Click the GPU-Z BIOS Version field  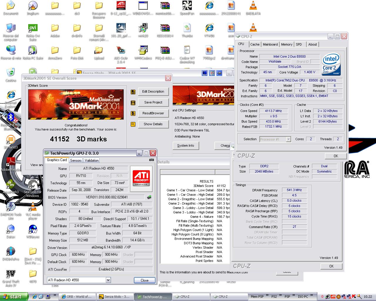tap(107, 197)
